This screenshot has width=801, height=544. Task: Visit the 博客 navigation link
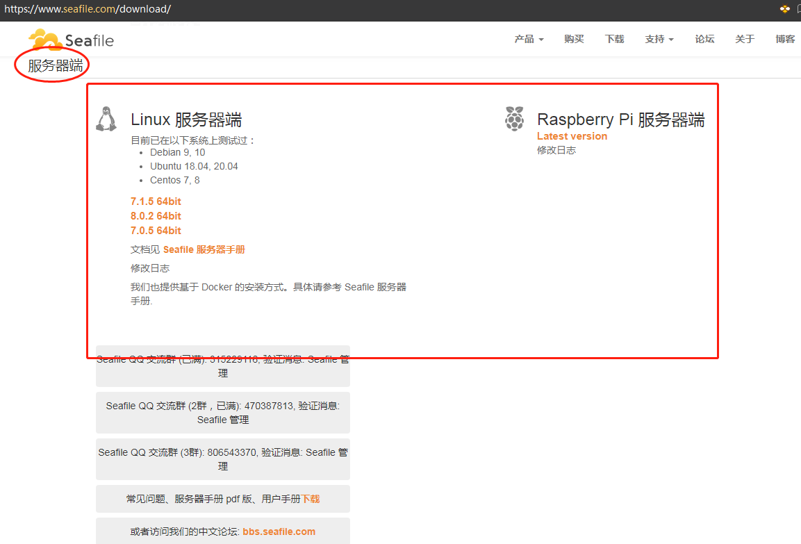(x=785, y=39)
